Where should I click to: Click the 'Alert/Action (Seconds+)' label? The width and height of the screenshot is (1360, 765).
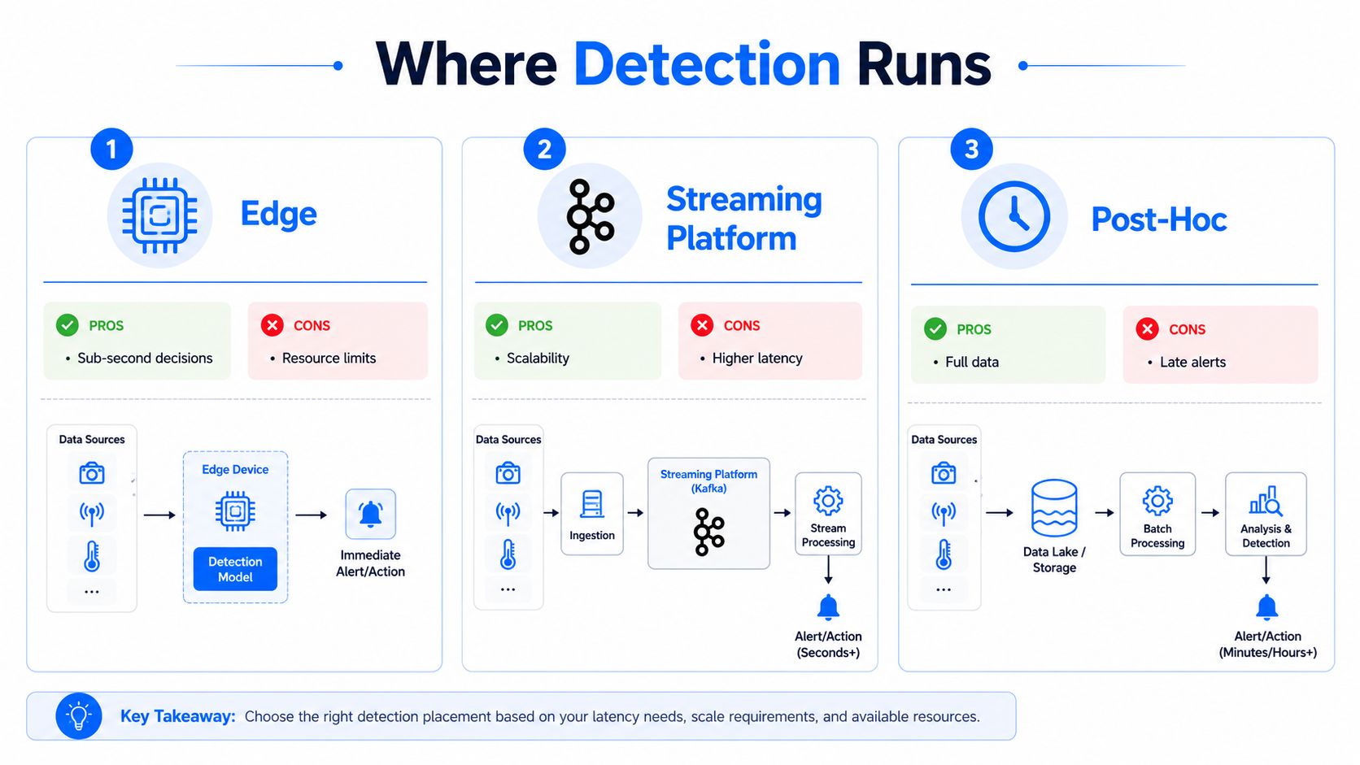click(x=828, y=645)
